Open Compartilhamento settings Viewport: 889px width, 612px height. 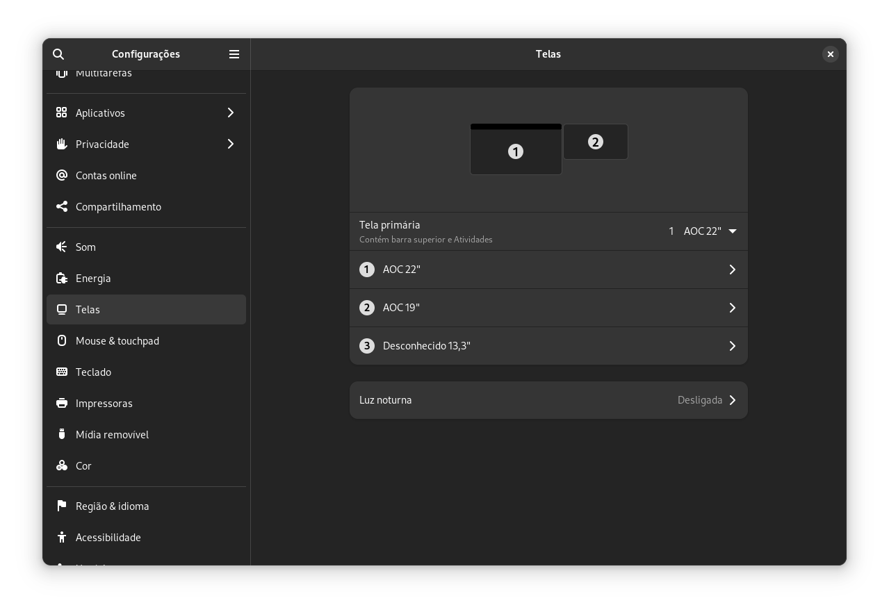(146, 206)
